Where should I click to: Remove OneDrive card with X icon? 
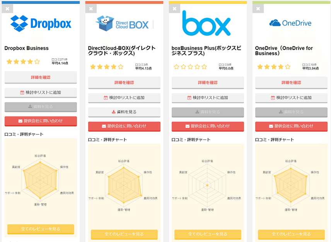point(258,9)
